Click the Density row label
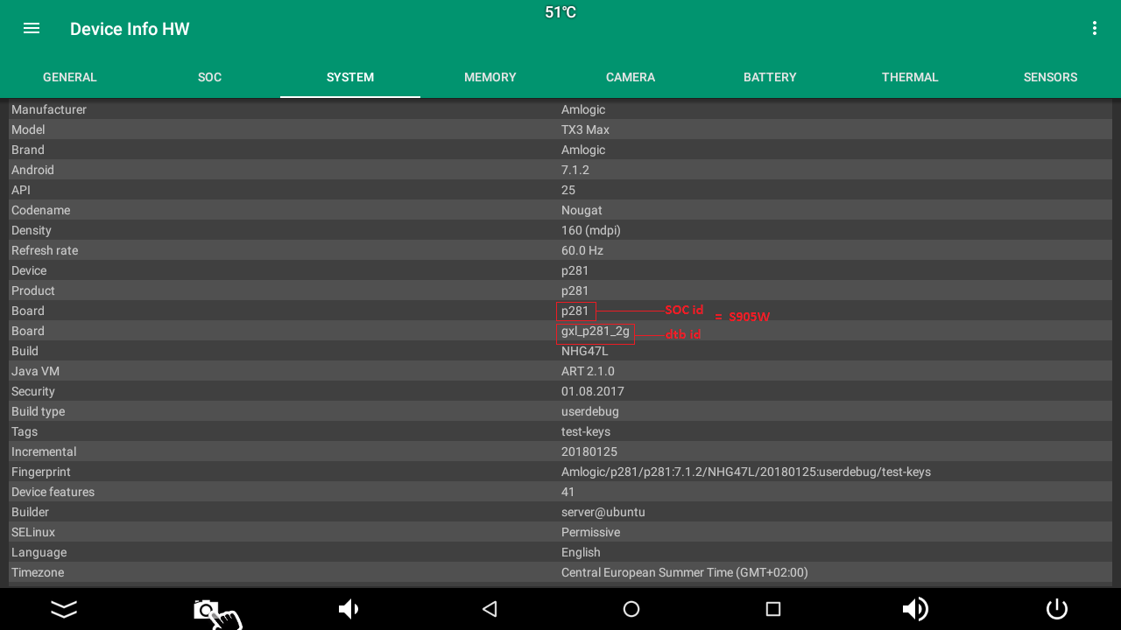1121x630 pixels. point(32,230)
